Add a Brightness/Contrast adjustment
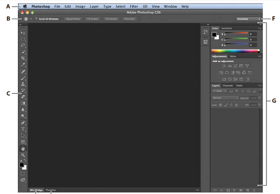Viewport: 280px width, 194px height. (x=224, y=66)
